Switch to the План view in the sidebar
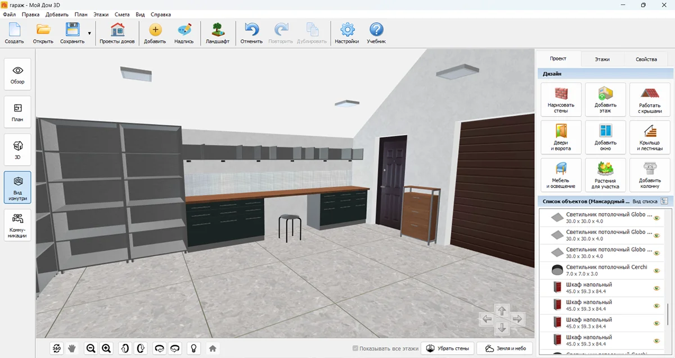675x358 pixels. pyautogui.click(x=17, y=112)
